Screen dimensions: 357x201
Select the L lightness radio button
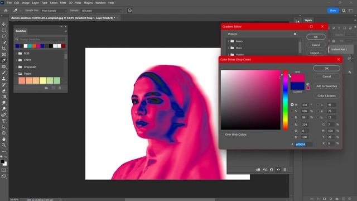[x=318, y=104]
